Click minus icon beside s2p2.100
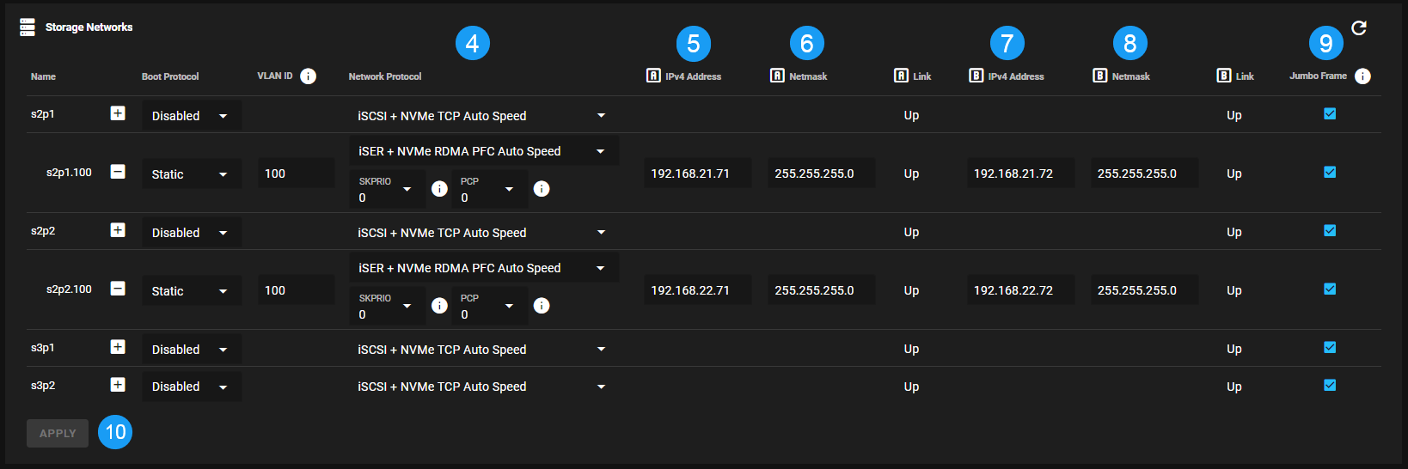Screen dimensions: 1408x469 coord(118,289)
